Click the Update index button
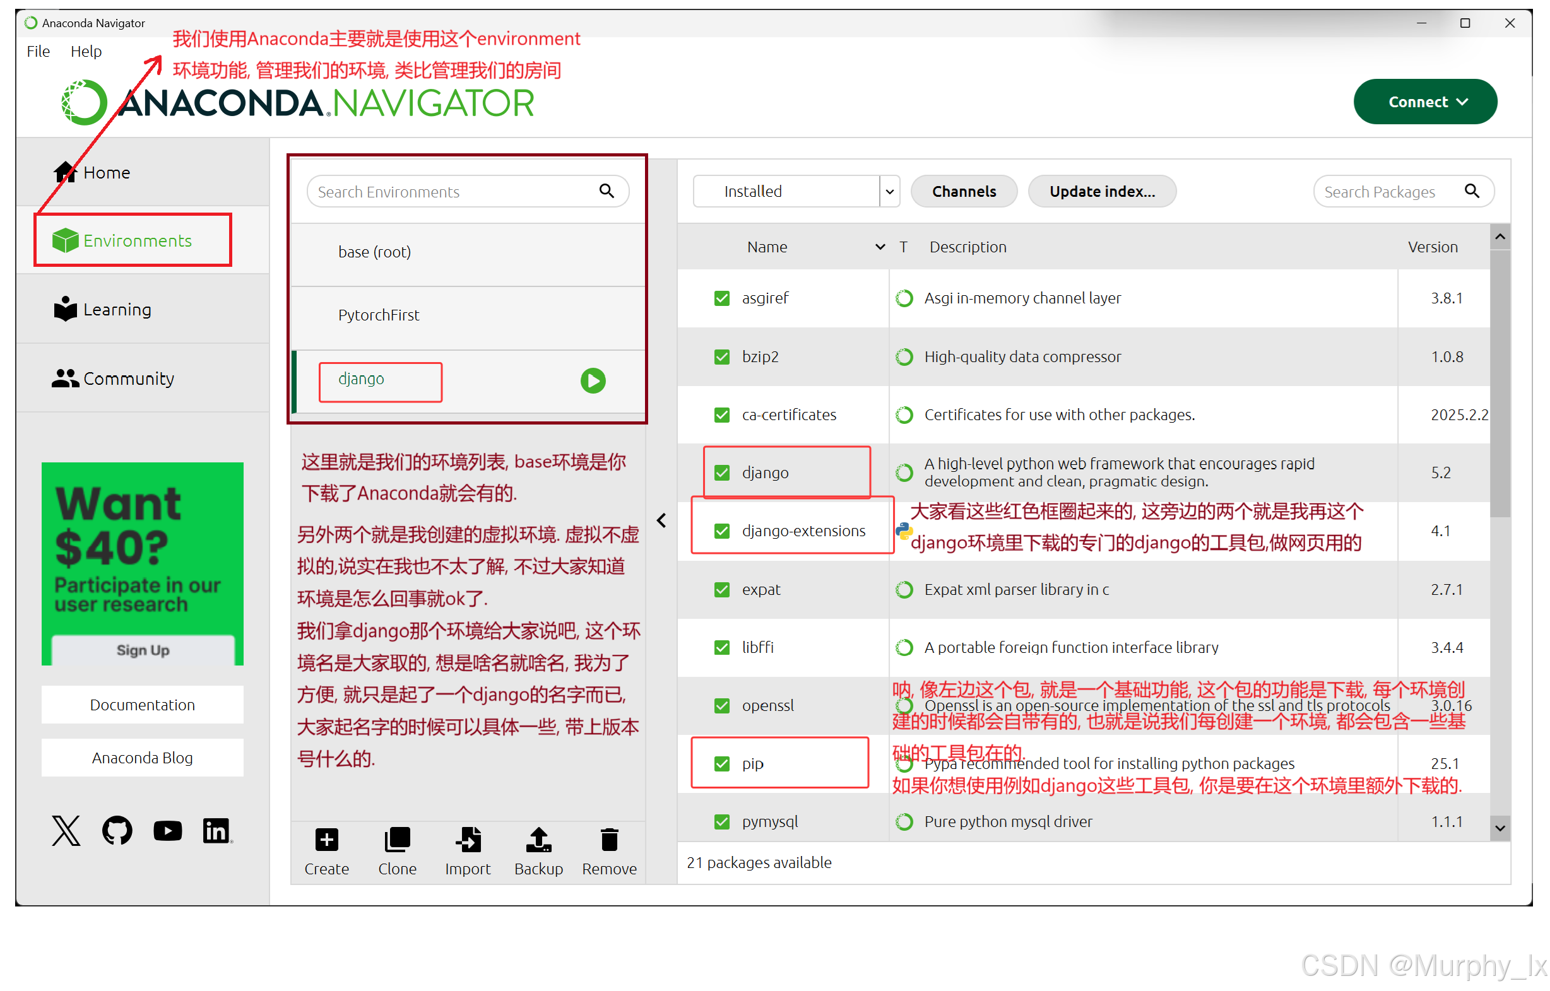The image size is (1550, 991). pyautogui.click(x=1102, y=191)
